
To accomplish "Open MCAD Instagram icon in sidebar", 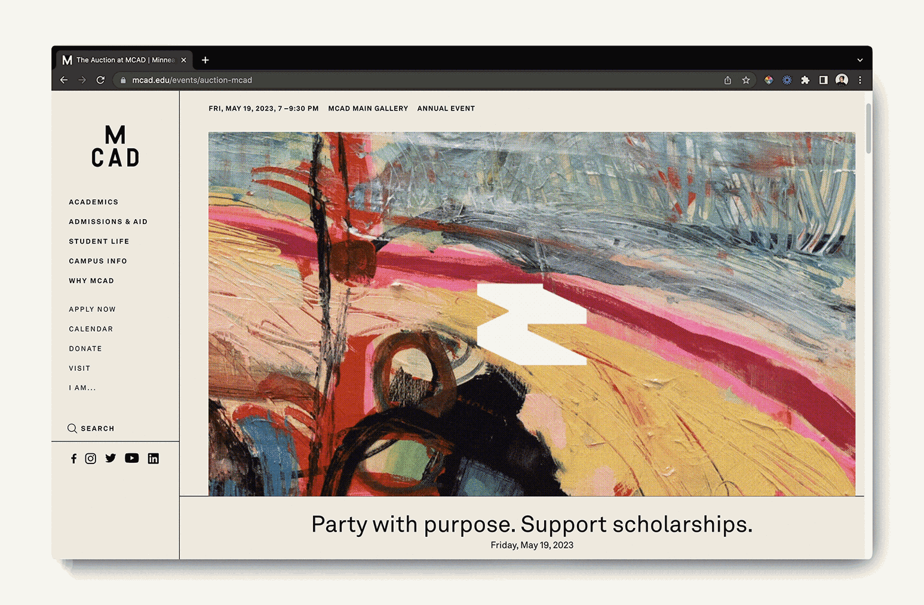I will 91,459.
